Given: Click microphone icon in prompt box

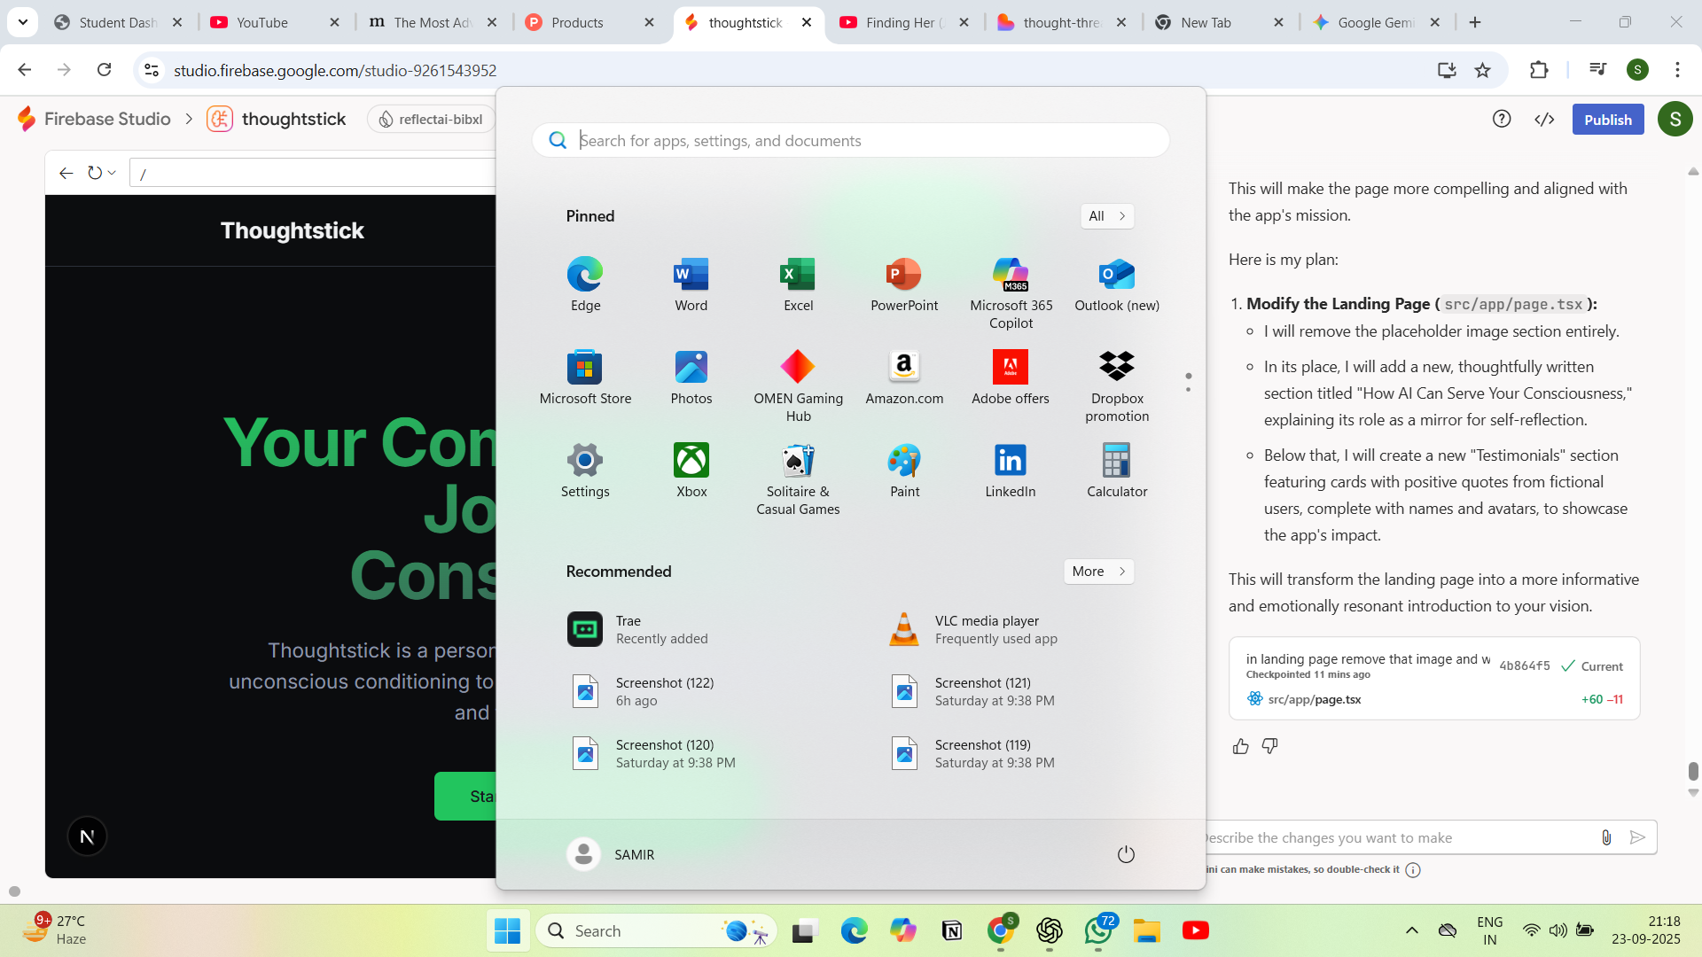Looking at the screenshot, I should (1606, 837).
